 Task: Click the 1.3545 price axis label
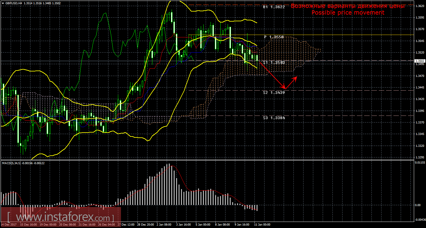tap(420, 41)
